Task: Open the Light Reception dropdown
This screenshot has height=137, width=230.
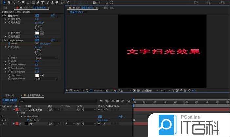Action: pos(47,79)
